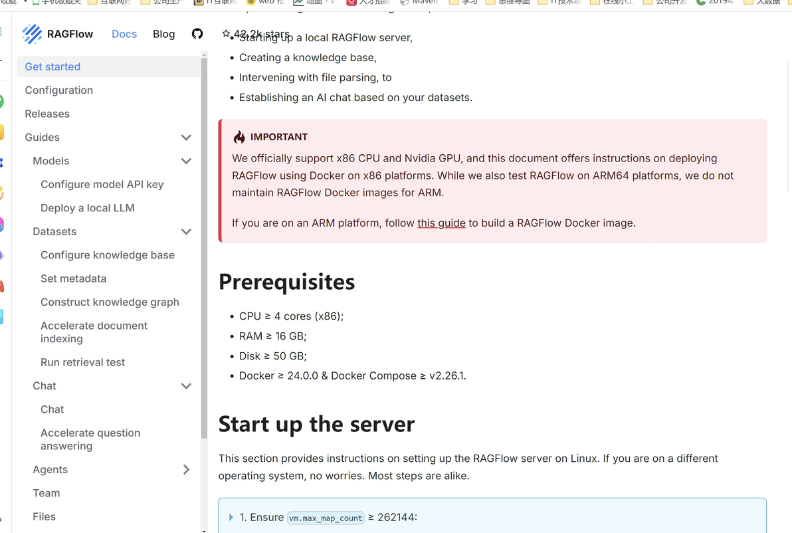Click the fire icon in the IMPORTANT callout
This screenshot has width=792, height=533.
tap(239, 138)
